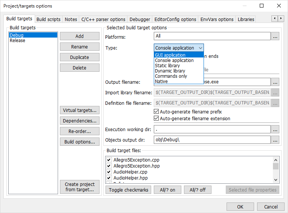Choose Console application from the list
The image size is (288, 213).
(179, 60)
